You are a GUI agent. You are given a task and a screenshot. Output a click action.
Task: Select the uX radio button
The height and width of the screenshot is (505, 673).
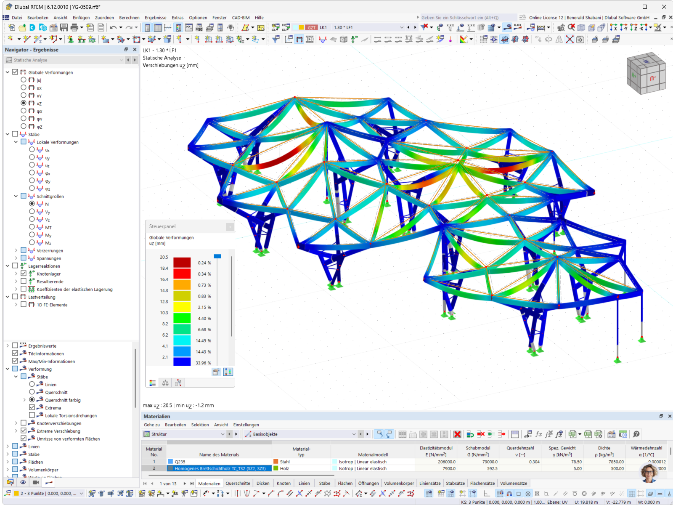[x=24, y=88]
